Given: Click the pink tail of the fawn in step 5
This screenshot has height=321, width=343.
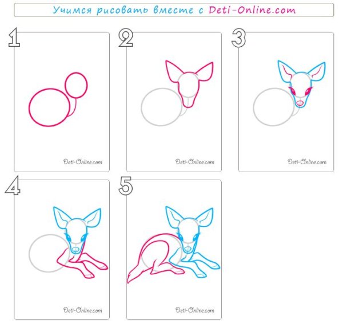Looking at the screenshot, I should pyautogui.click(x=137, y=274).
